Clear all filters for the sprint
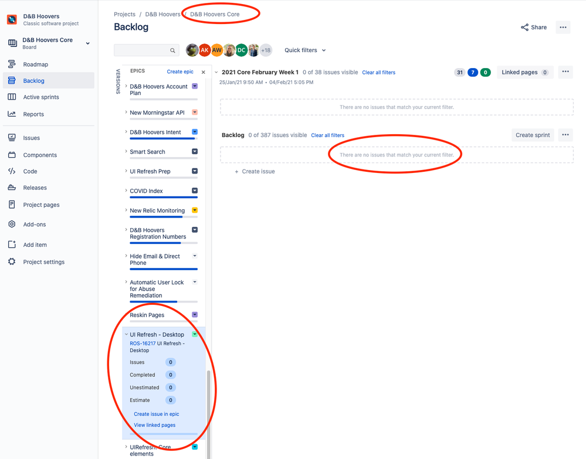The height and width of the screenshot is (459, 586). [378, 73]
